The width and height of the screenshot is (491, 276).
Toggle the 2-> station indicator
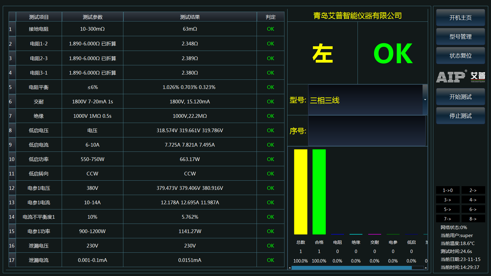tap(473, 190)
